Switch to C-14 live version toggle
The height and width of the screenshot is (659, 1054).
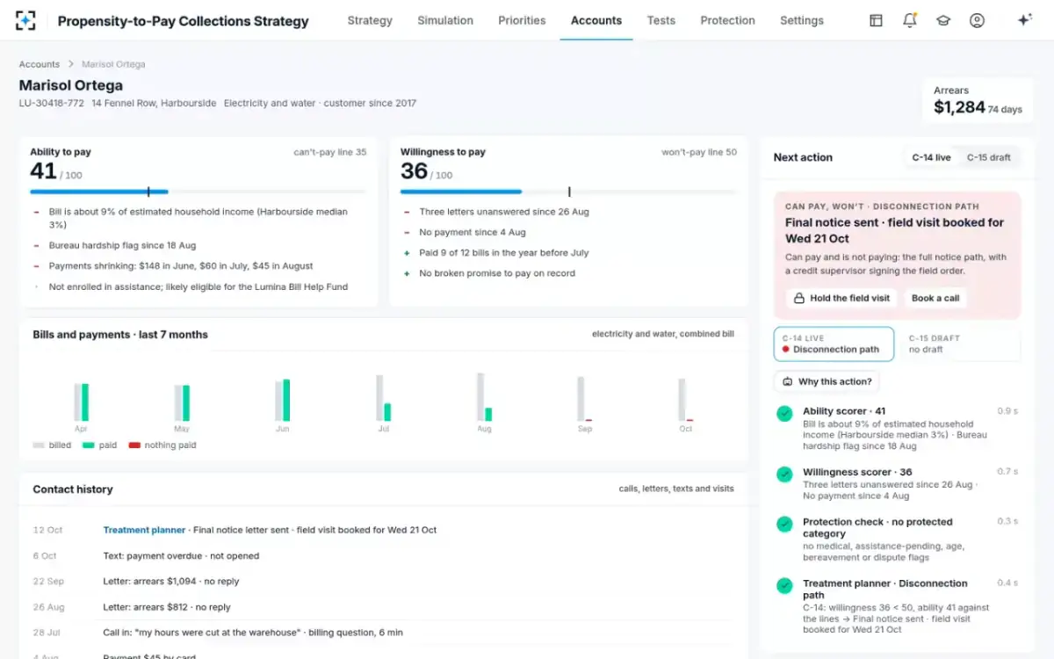(x=931, y=157)
